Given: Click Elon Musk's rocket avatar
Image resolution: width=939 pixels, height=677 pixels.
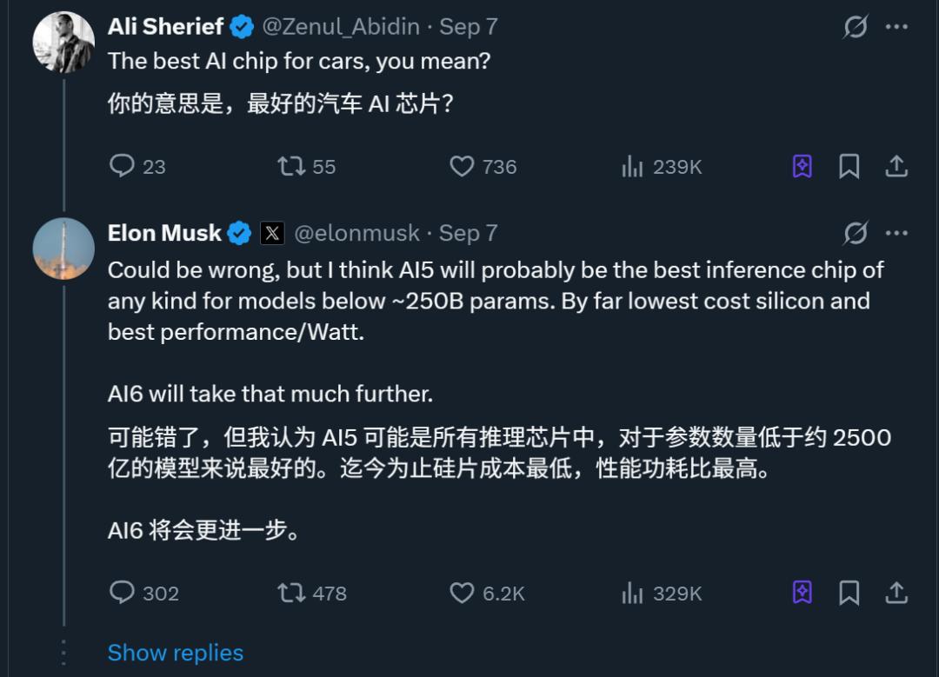Looking at the screenshot, I should pos(63,249).
